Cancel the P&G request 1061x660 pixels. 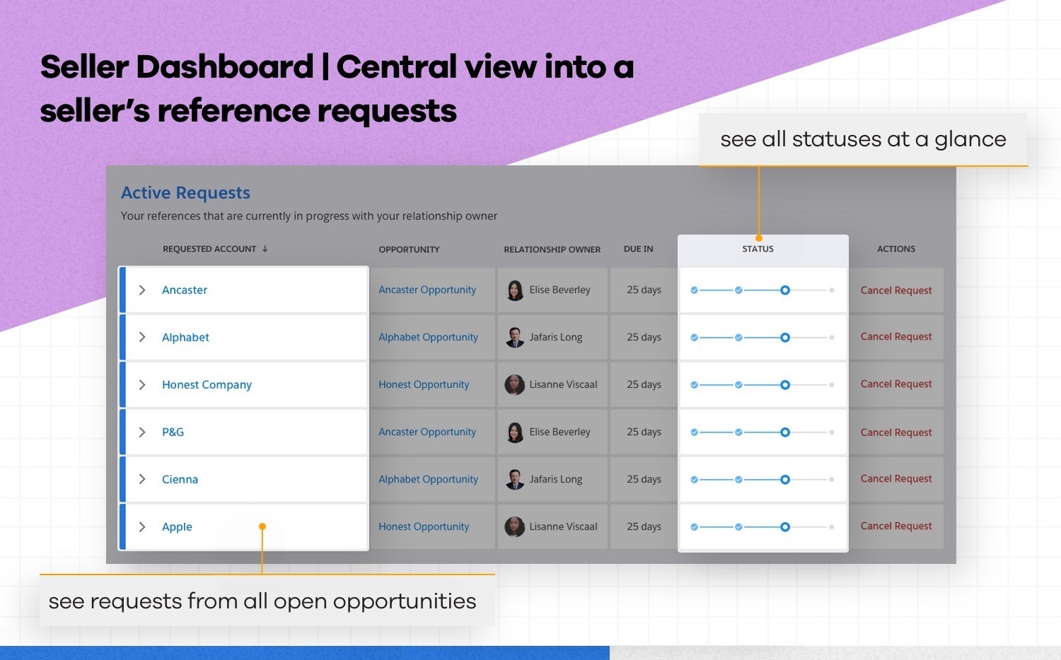click(x=896, y=432)
